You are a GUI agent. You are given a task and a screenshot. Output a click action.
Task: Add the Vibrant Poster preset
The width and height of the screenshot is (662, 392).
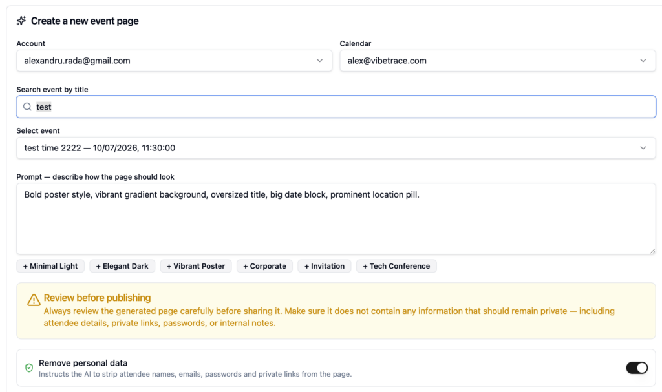[196, 266]
